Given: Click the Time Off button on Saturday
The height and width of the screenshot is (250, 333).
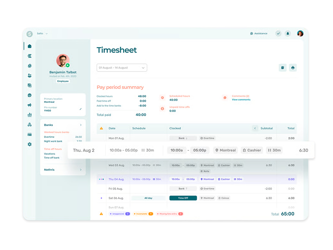Looking at the screenshot, I should pyautogui.click(x=183, y=198).
